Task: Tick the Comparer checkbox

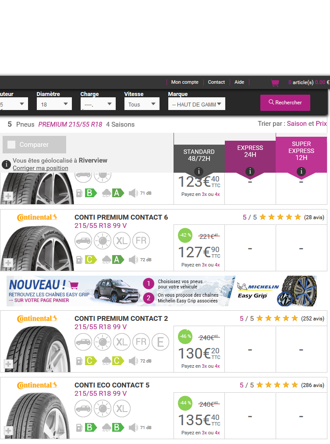Action: 11,145
